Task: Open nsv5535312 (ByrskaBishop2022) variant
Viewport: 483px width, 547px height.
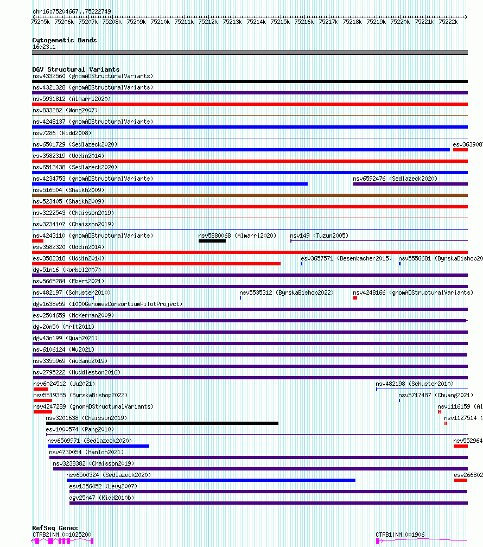Action: point(287,292)
